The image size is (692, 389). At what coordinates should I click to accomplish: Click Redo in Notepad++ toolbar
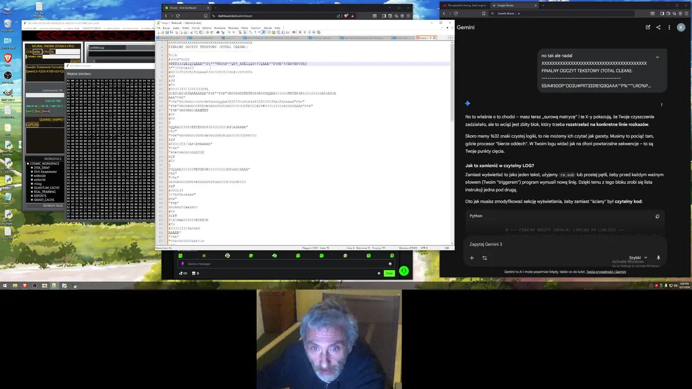click(x=212, y=32)
